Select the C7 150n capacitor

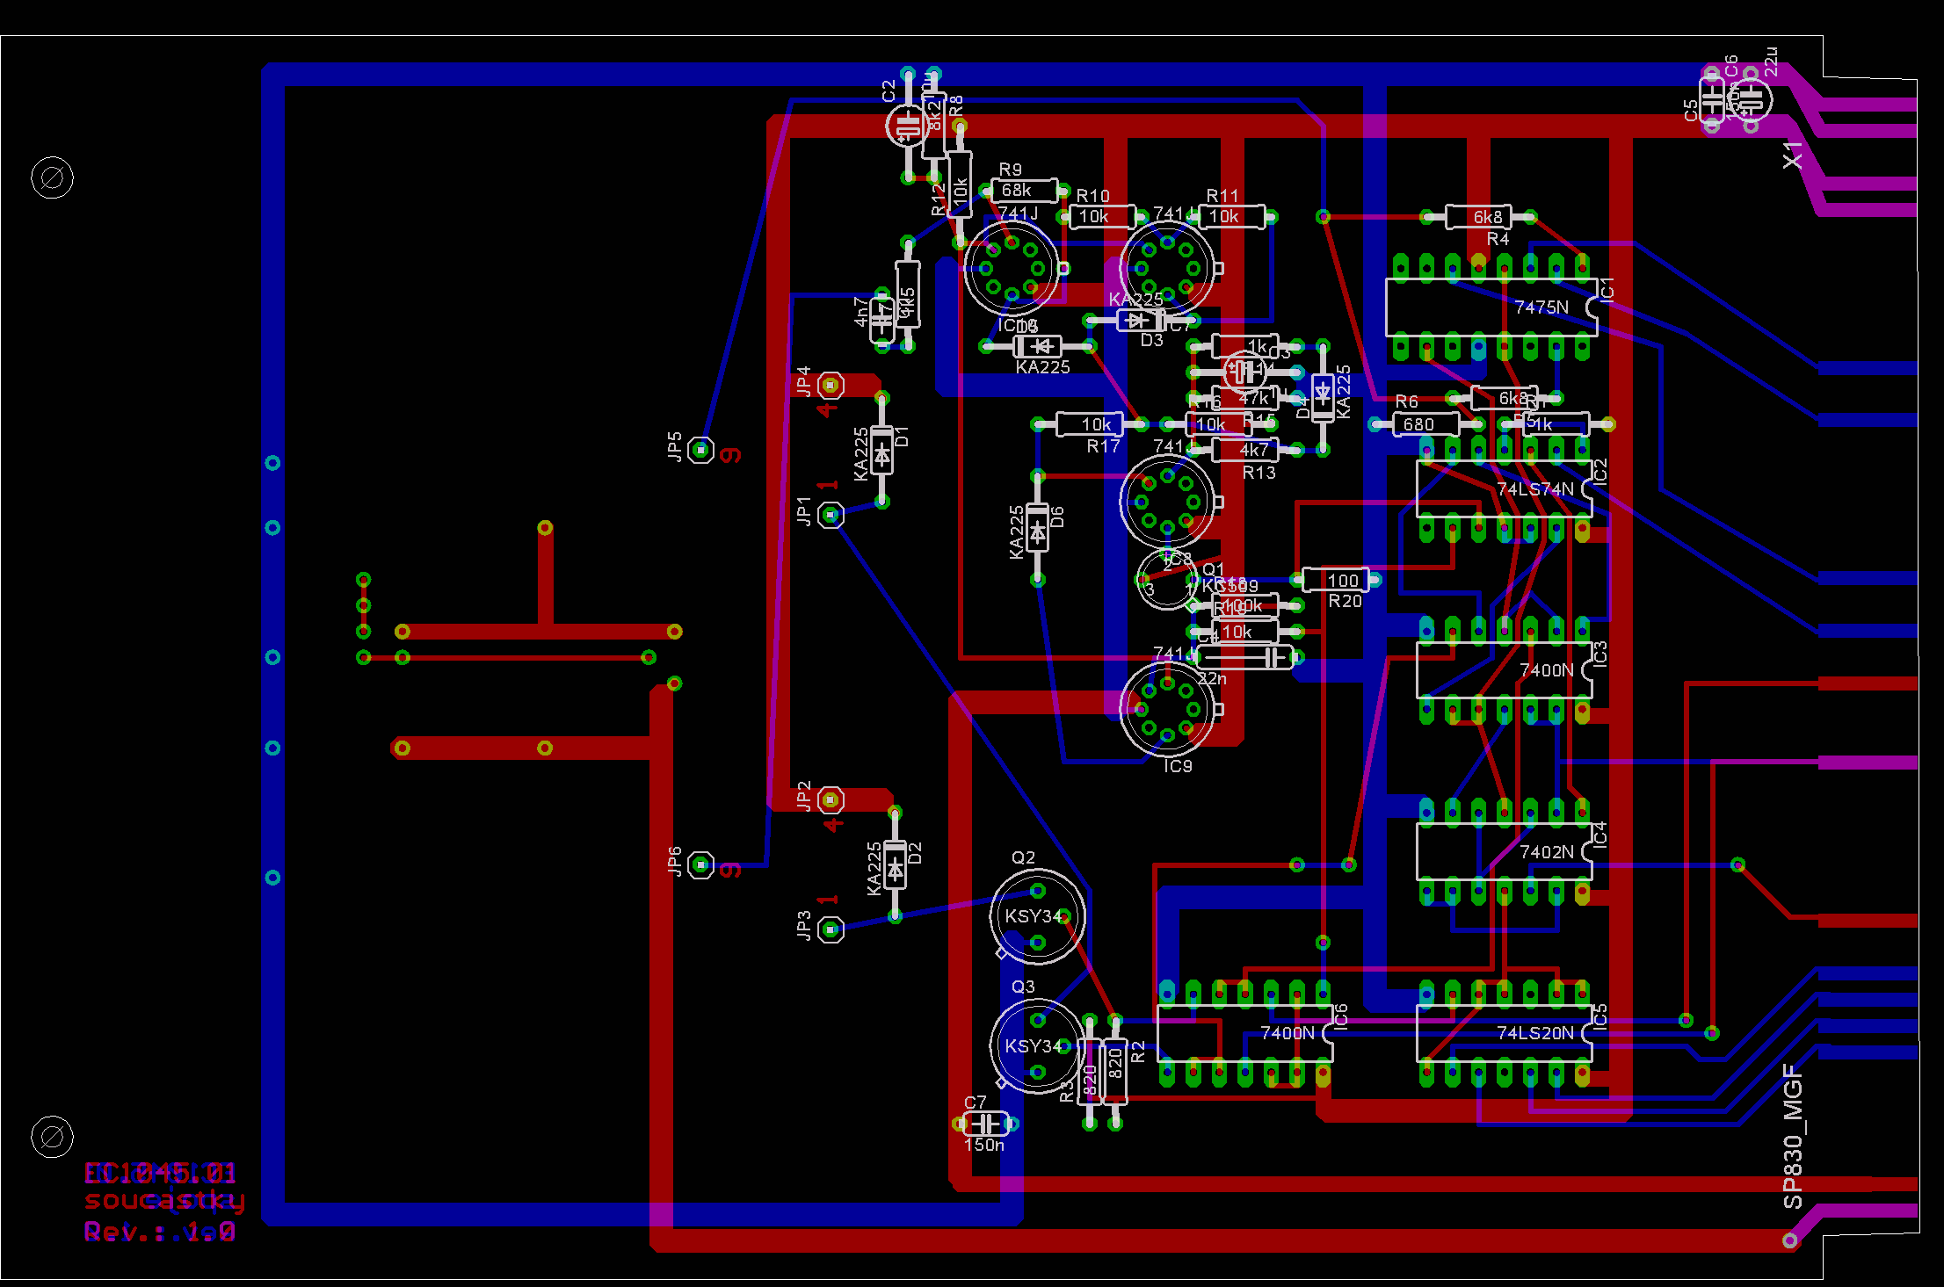(985, 1124)
